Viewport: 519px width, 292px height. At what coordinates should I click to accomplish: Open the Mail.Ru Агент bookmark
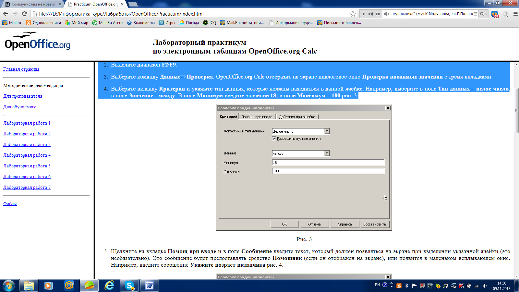(x=108, y=23)
